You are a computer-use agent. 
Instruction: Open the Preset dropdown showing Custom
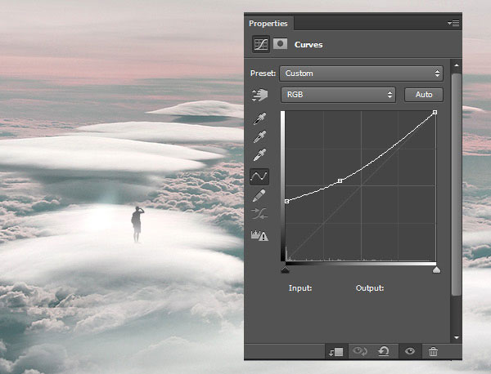(361, 73)
